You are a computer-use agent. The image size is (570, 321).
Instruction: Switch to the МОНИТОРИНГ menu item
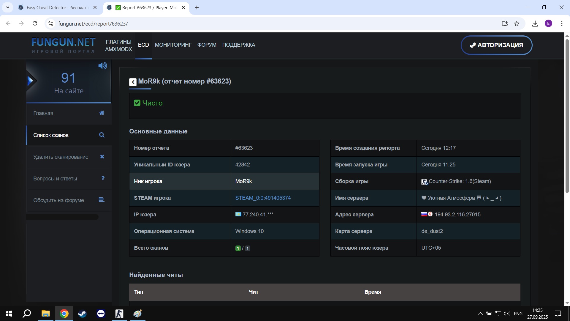pyautogui.click(x=173, y=45)
